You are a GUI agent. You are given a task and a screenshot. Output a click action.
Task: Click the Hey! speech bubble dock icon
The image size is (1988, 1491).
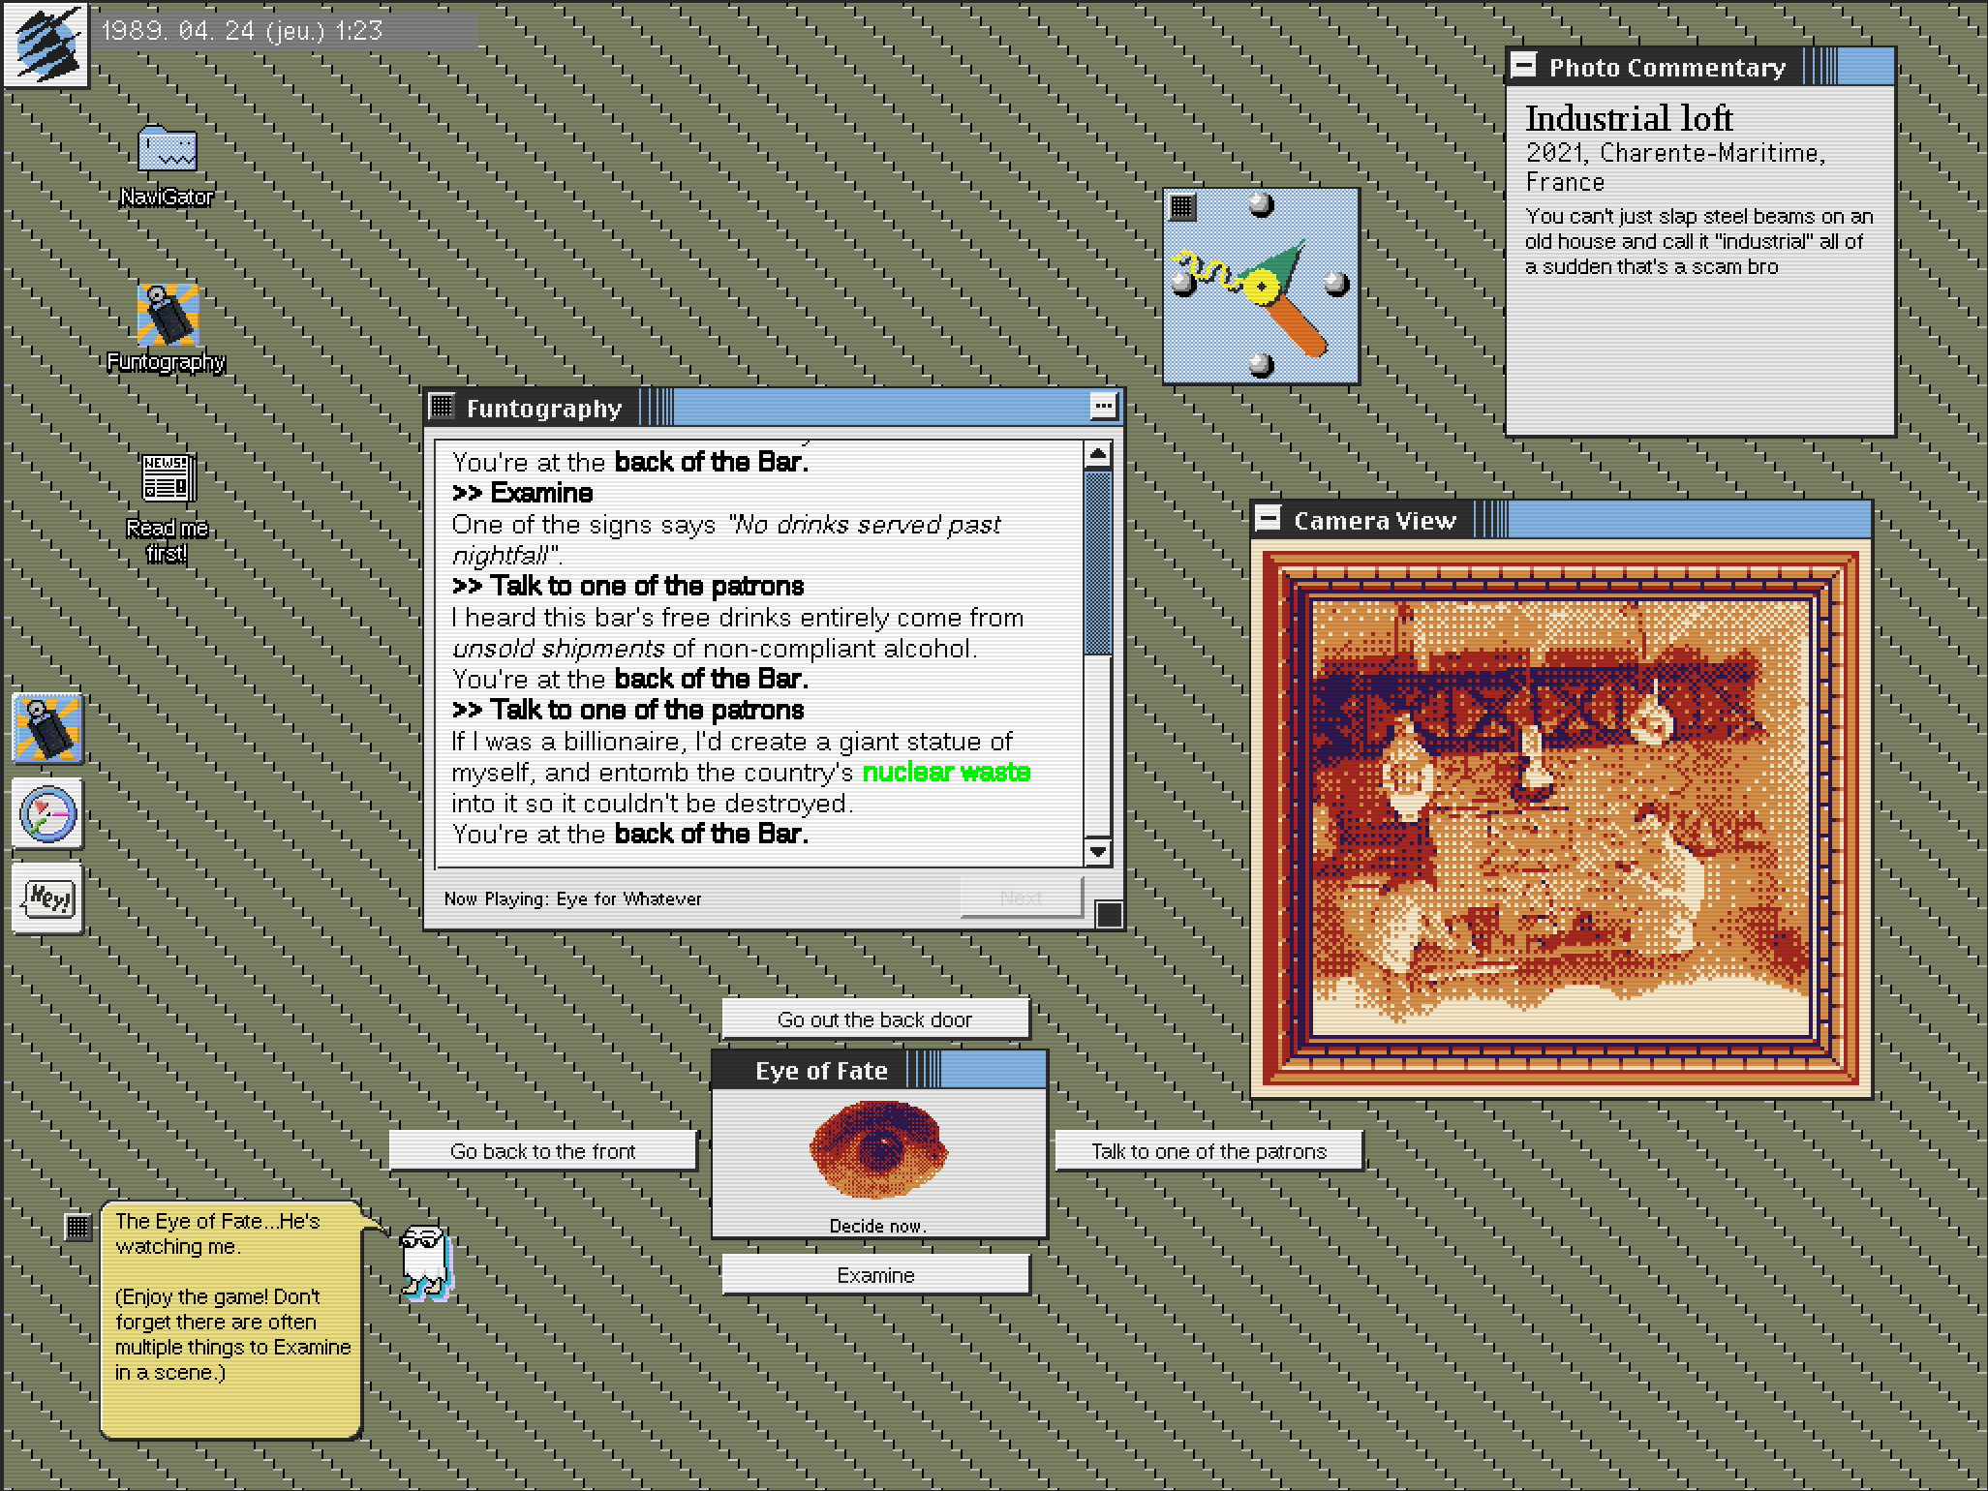pos(47,898)
